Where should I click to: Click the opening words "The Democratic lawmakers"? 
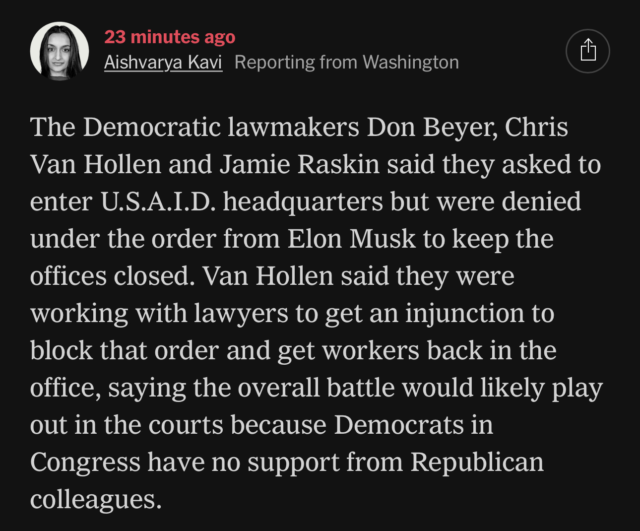(x=194, y=127)
